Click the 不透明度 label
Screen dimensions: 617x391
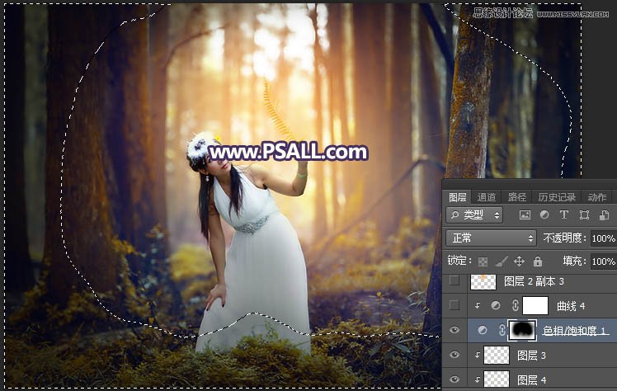(565, 238)
